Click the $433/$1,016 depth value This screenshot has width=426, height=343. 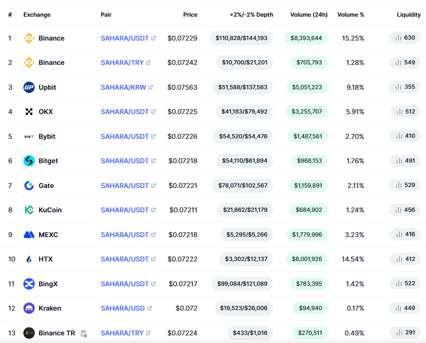coord(250,333)
